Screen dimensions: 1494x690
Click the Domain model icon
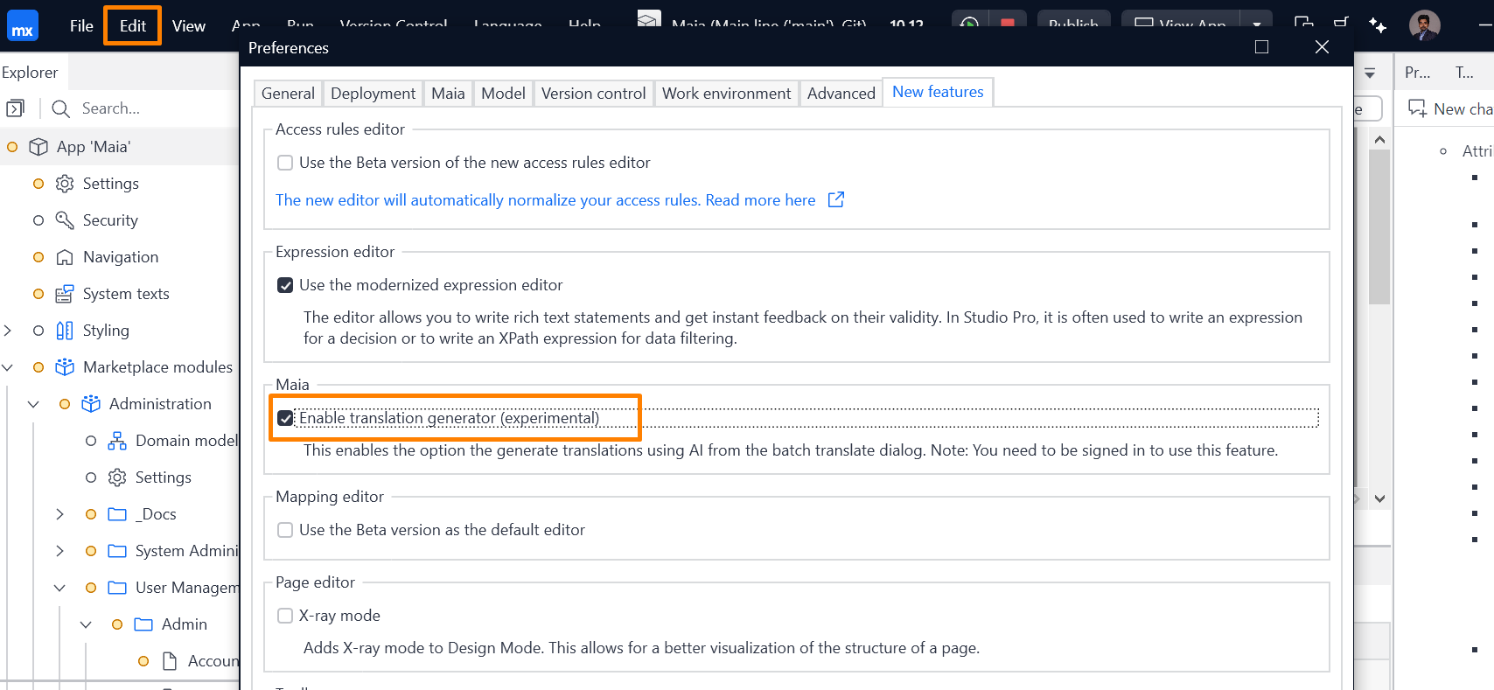[x=117, y=441]
